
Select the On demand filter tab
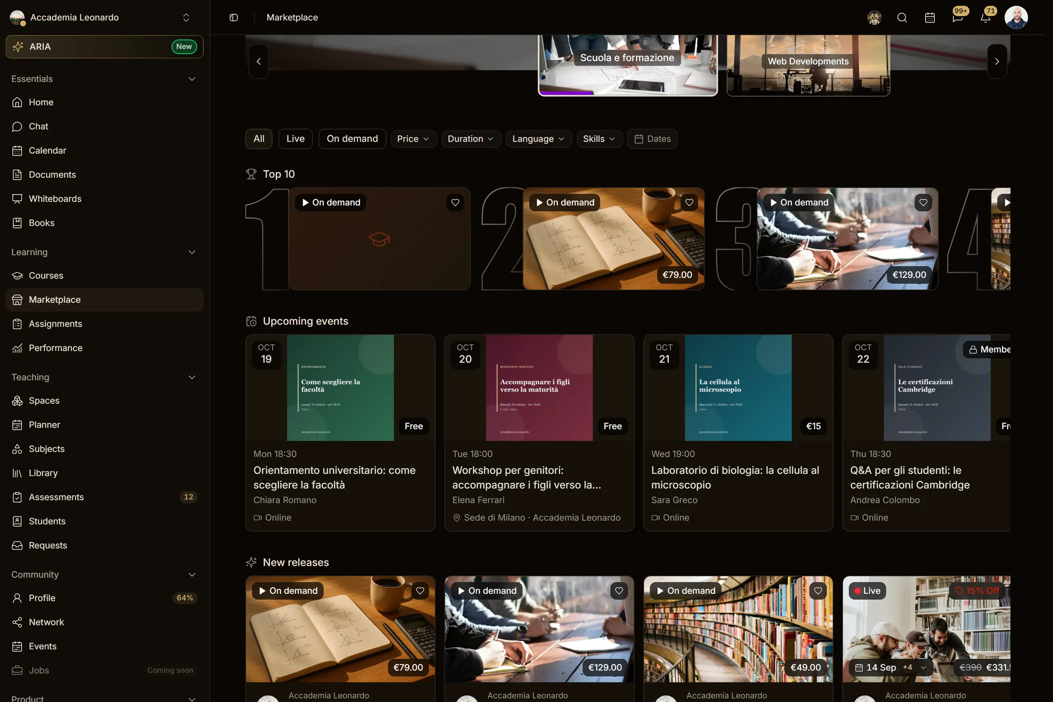(x=352, y=139)
